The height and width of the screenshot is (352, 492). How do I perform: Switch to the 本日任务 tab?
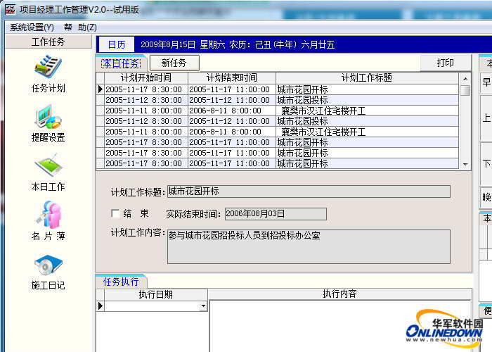click(121, 63)
